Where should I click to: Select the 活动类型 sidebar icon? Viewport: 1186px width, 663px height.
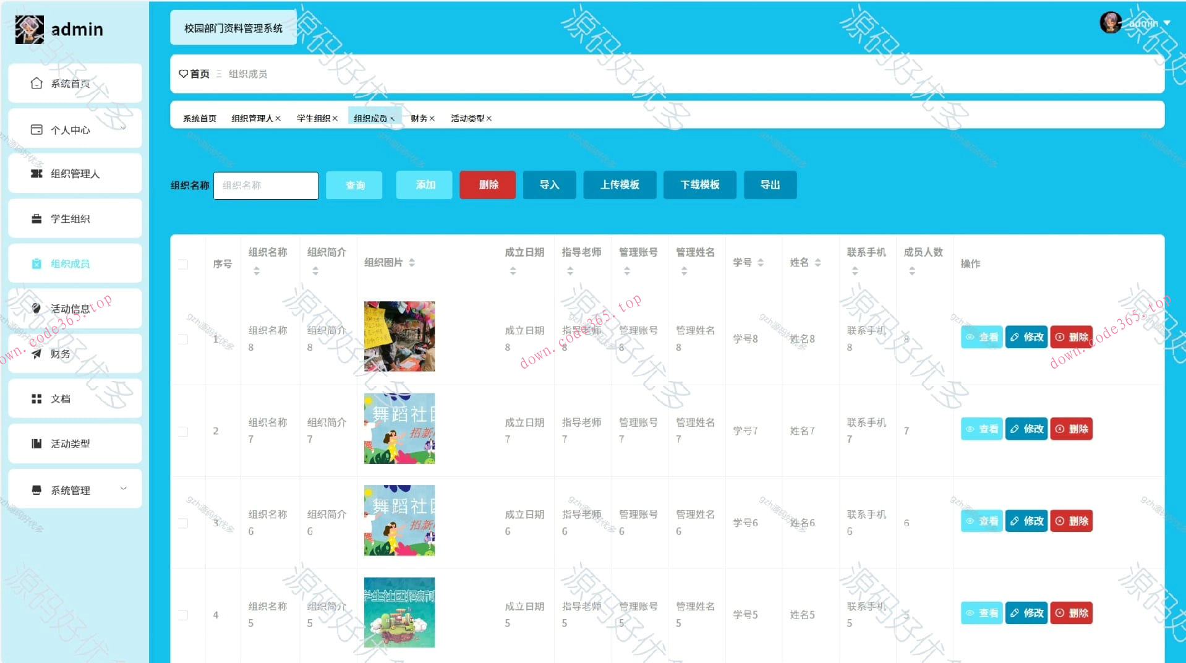click(x=36, y=443)
